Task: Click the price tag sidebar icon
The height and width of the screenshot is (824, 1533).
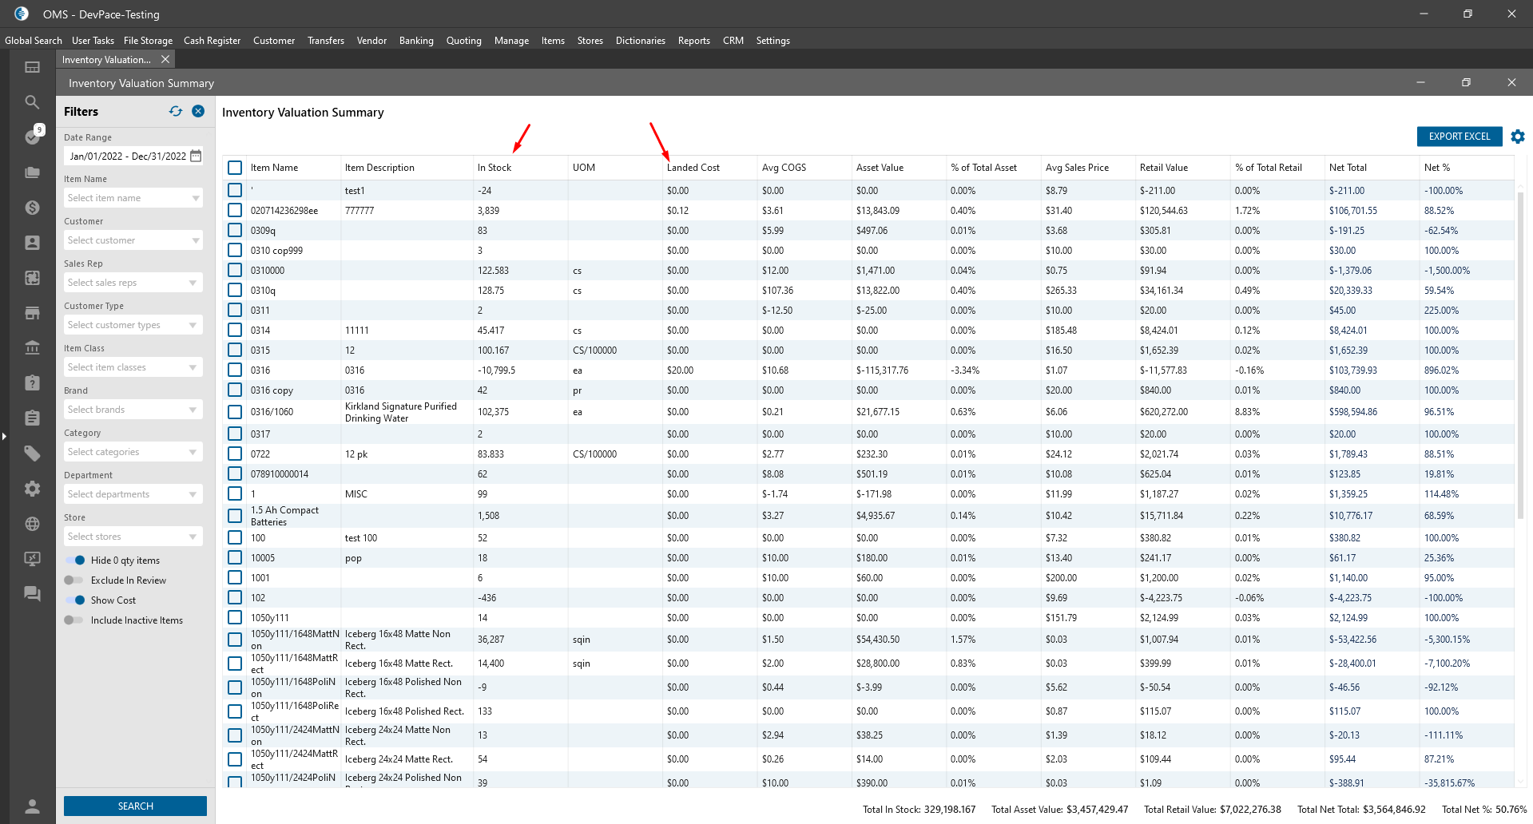Action: point(32,454)
